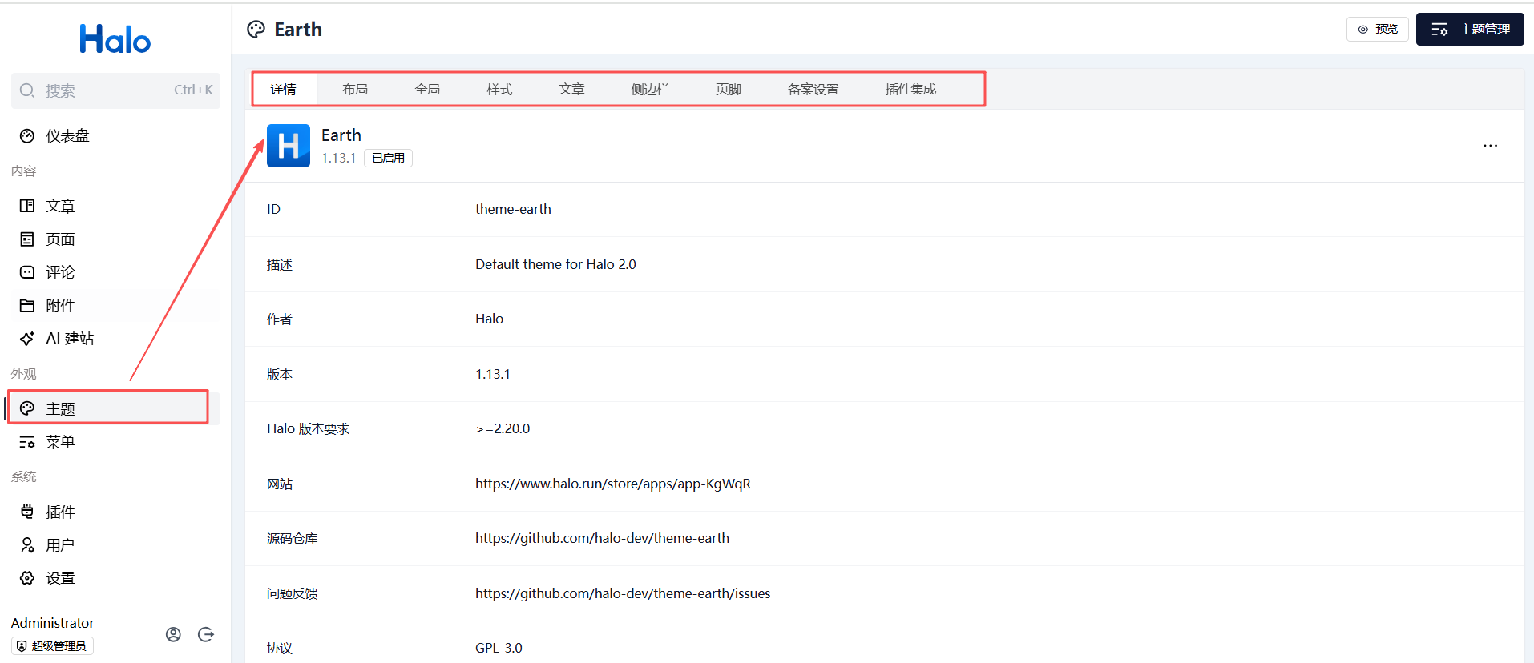
Task: Switch to the 布局 tab
Action: coord(355,89)
